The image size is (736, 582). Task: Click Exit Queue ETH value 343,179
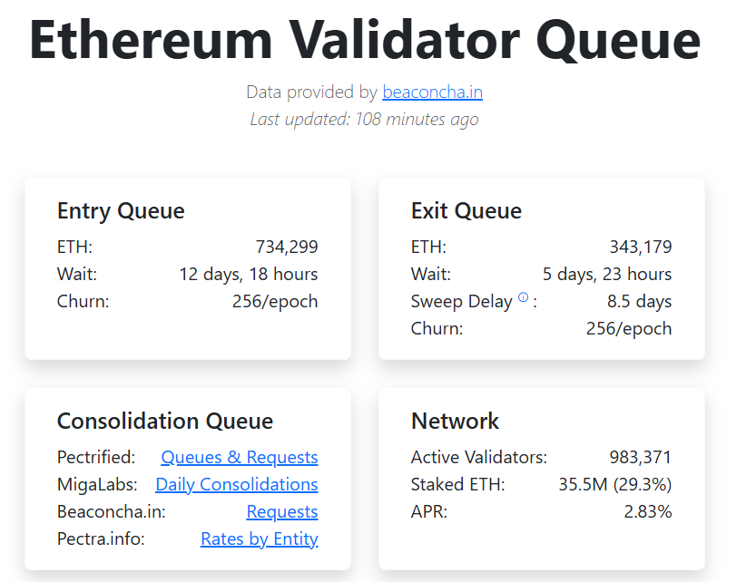pyautogui.click(x=641, y=247)
